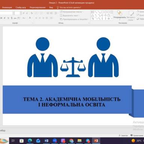Increase the list indent level

(x=51, y=13)
